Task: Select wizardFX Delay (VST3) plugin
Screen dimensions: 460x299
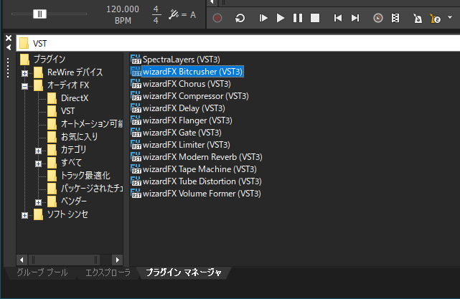Action: click(184, 108)
